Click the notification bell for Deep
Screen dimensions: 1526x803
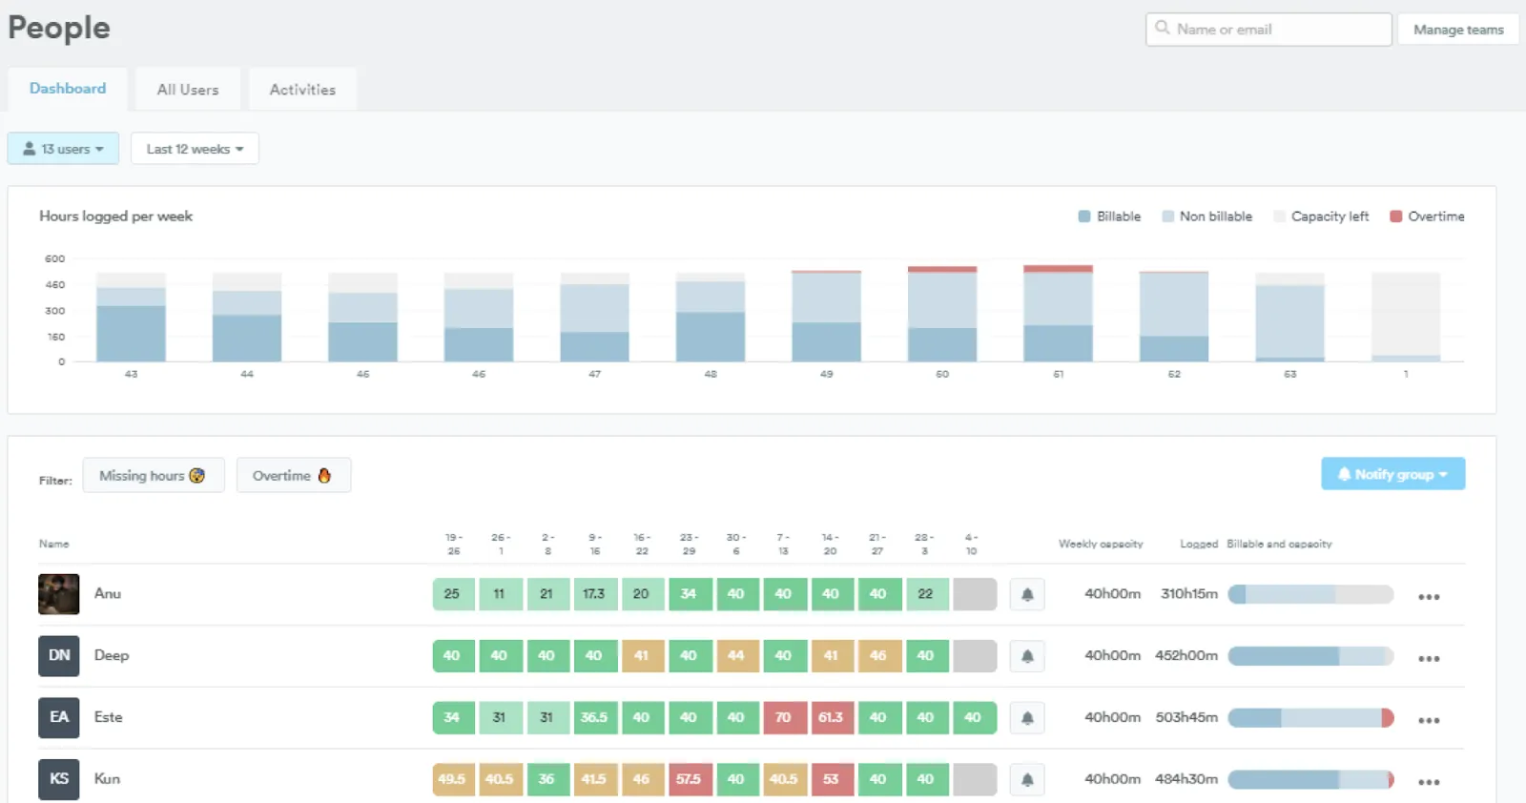pyautogui.click(x=1027, y=656)
